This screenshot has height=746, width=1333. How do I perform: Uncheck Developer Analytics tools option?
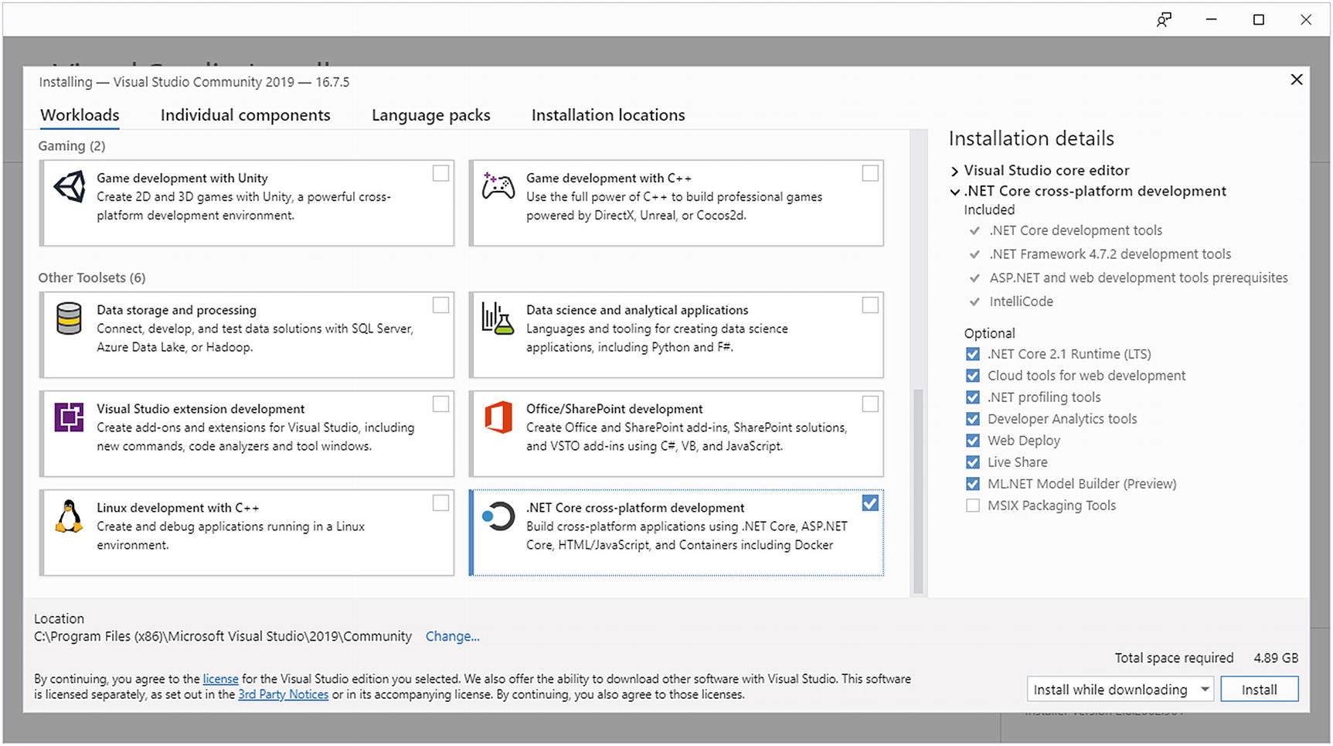pos(973,419)
